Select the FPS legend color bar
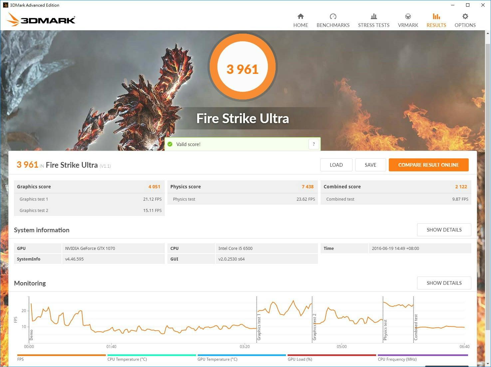 [x=61, y=355]
